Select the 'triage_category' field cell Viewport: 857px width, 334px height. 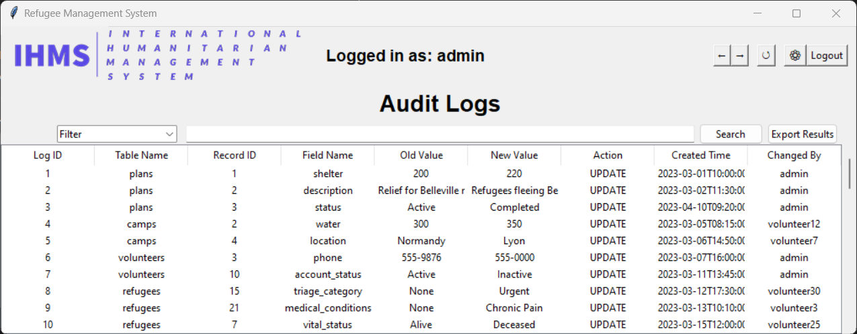pos(327,291)
